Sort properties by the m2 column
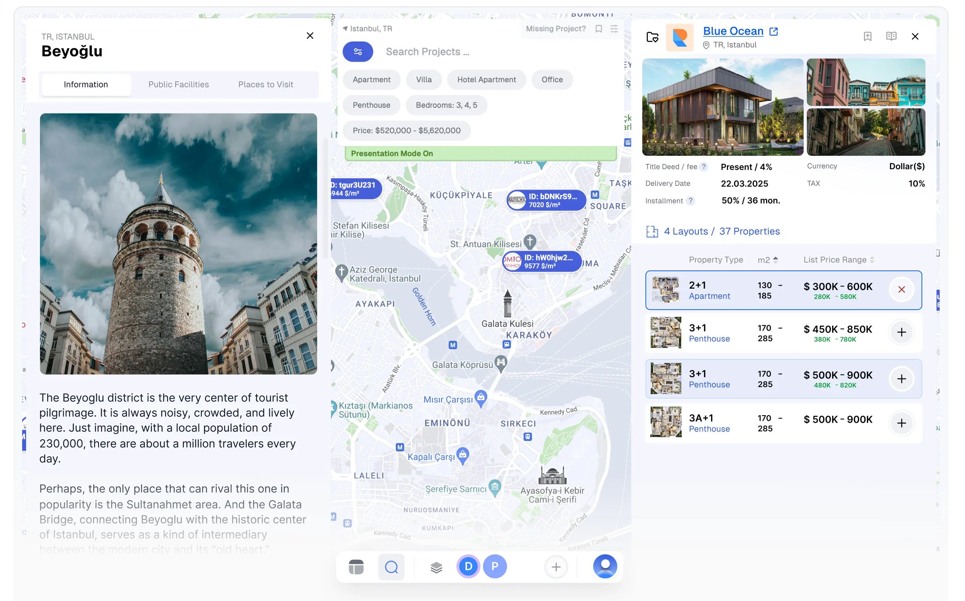Screen dimensions: 965x601 (x=767, y=259)
